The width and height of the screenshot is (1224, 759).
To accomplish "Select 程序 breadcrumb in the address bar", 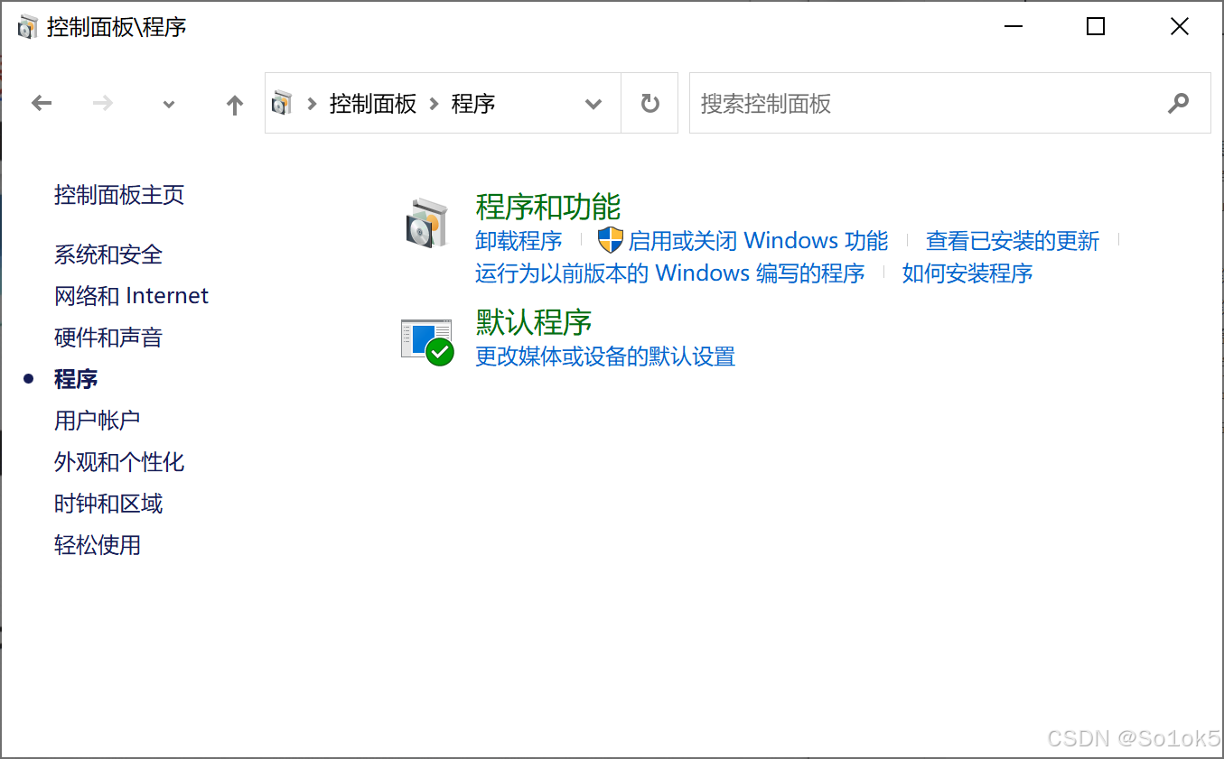I will (x=473, y=104).
